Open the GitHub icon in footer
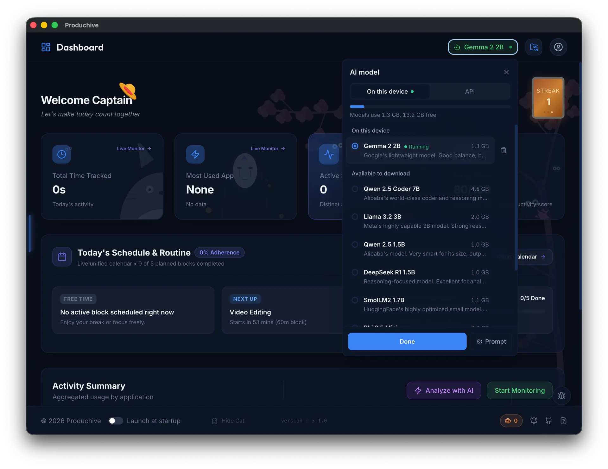Image resolution: width=608 pixels, height=469 pixels. (548, 421)
